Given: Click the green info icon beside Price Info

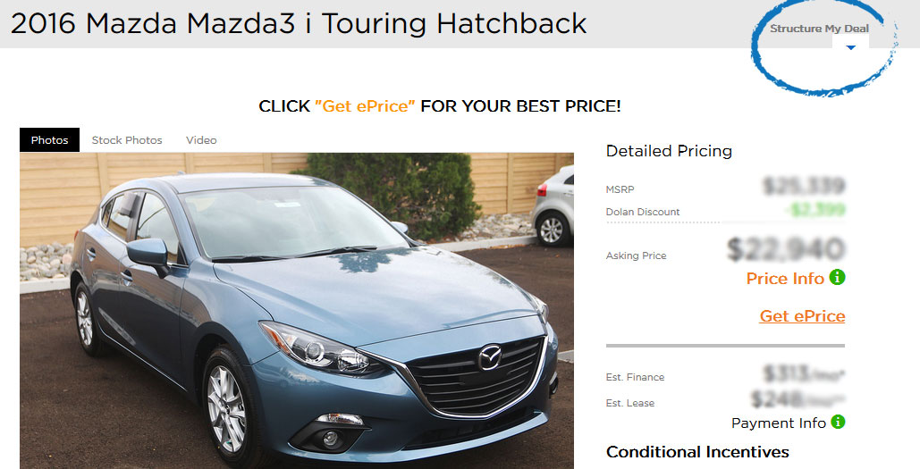Looking at the screenshot, I should point(837,277).
